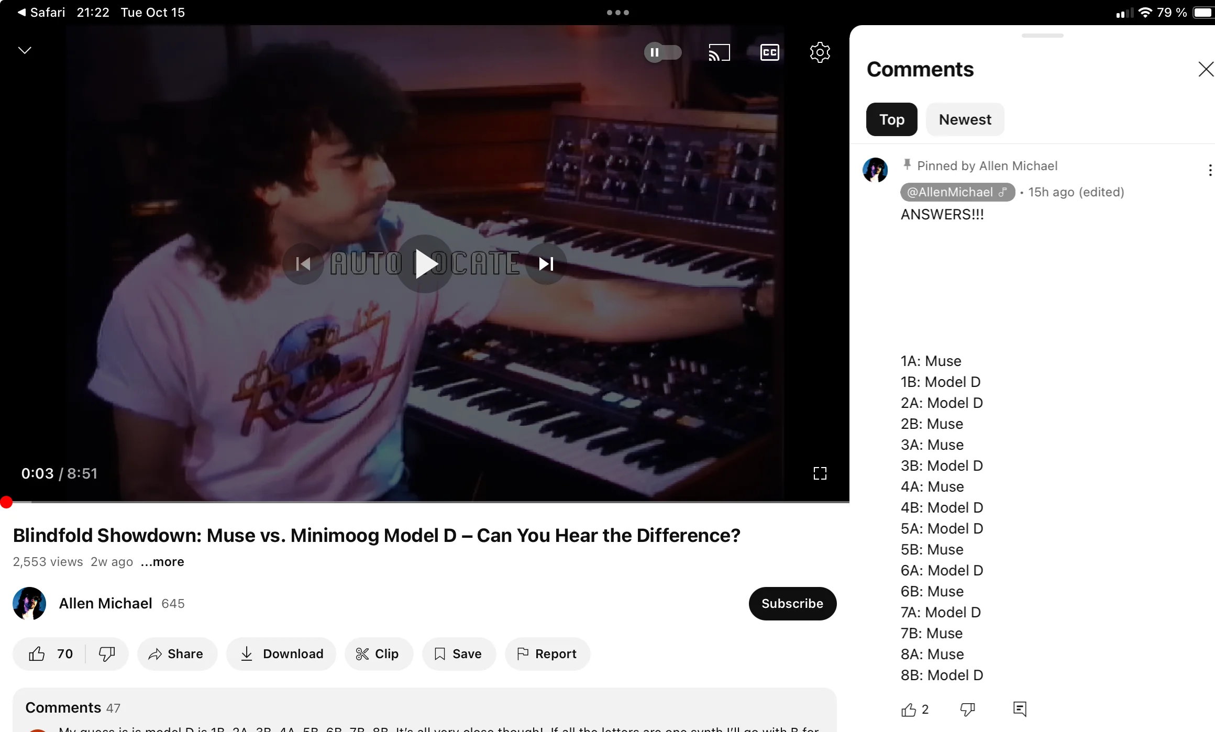Open the Clip tool
1215x732 pixels.
378,653
